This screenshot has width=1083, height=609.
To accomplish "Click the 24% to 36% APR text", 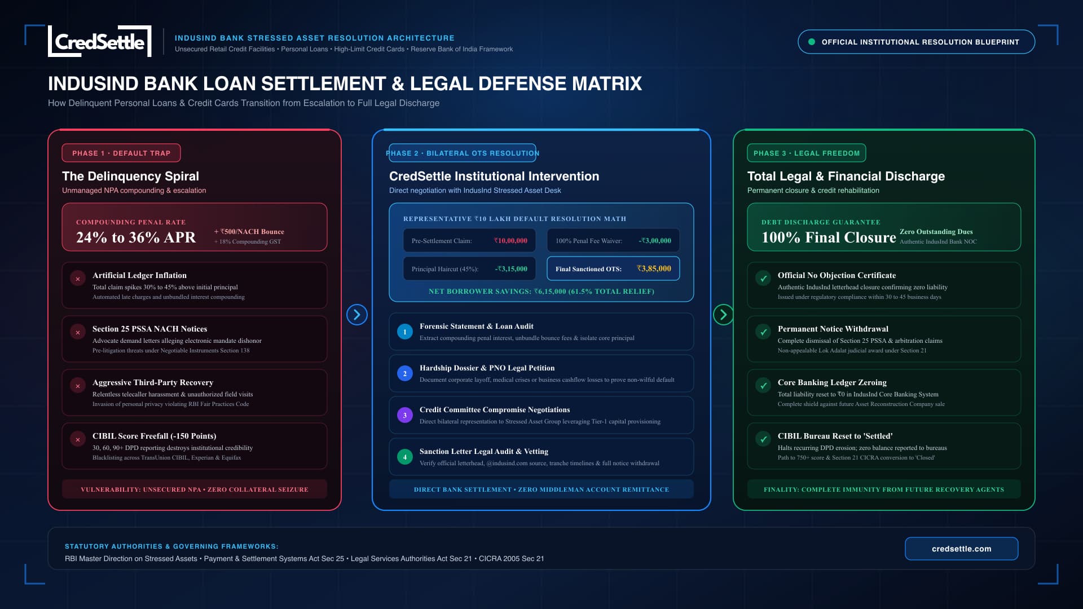I will tap(136, 237).
